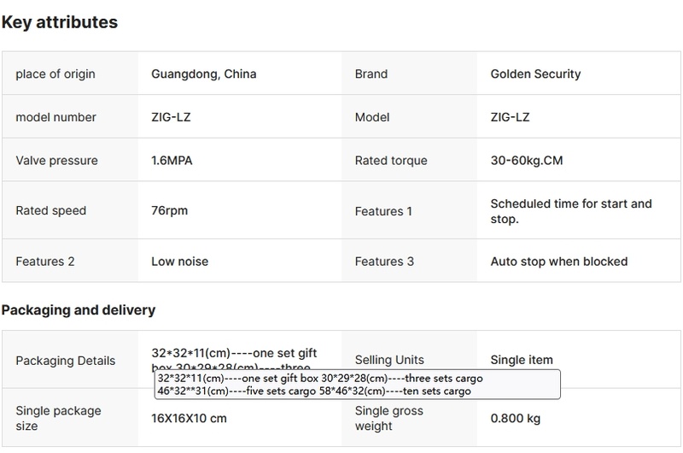Select the '16X16X10 cm' package size
The width and height of the screenshot is (683, 453).
[189, 419]
